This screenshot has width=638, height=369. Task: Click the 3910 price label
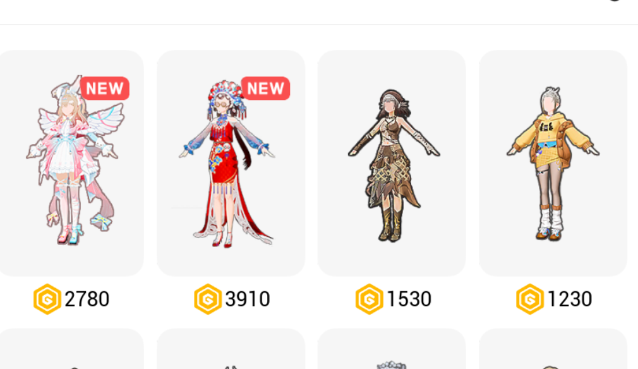click(x=248, y=299)
